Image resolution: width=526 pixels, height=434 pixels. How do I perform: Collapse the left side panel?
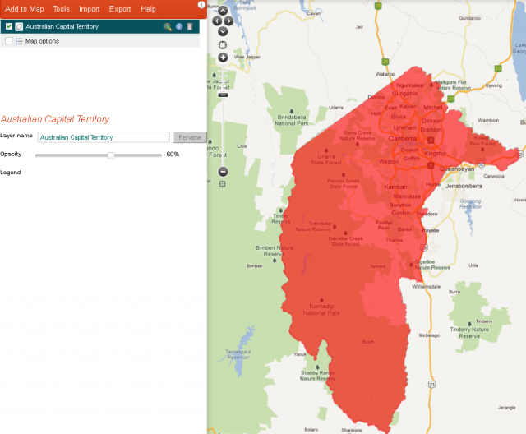pyautogui.click(x=202, y=5)
